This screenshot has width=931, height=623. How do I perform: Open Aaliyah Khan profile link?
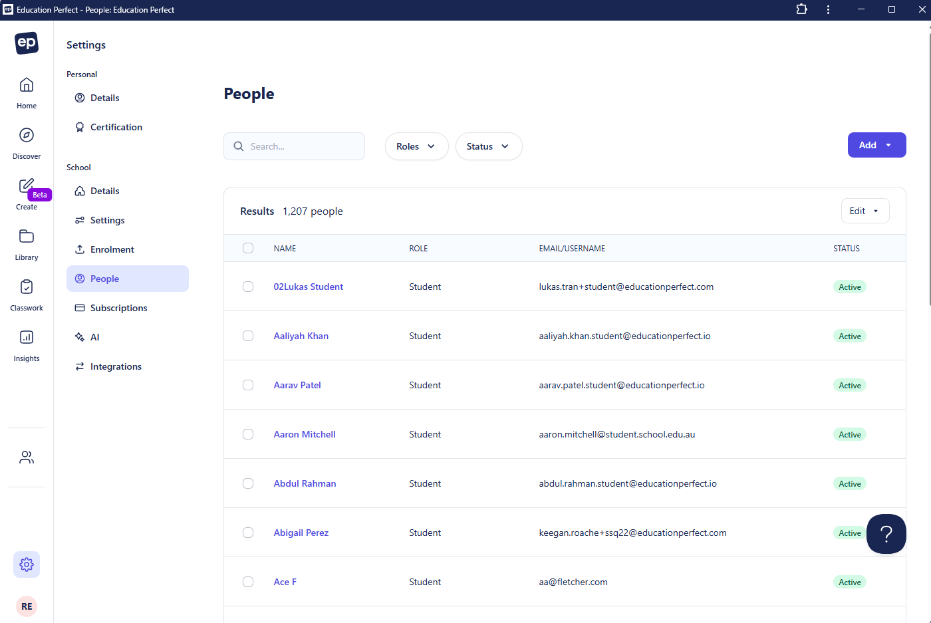click(x=301, y=336)
